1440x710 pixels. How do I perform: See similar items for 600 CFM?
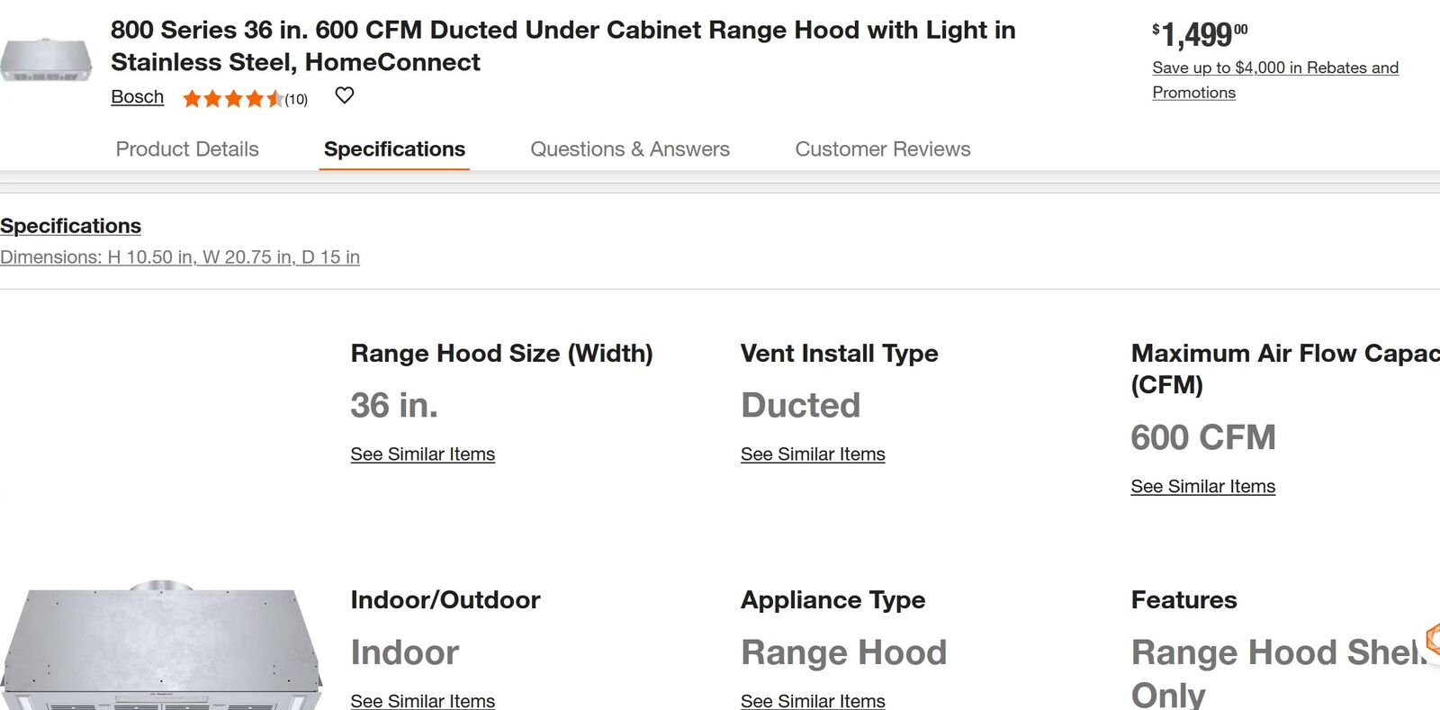[x=1202, y=487]
